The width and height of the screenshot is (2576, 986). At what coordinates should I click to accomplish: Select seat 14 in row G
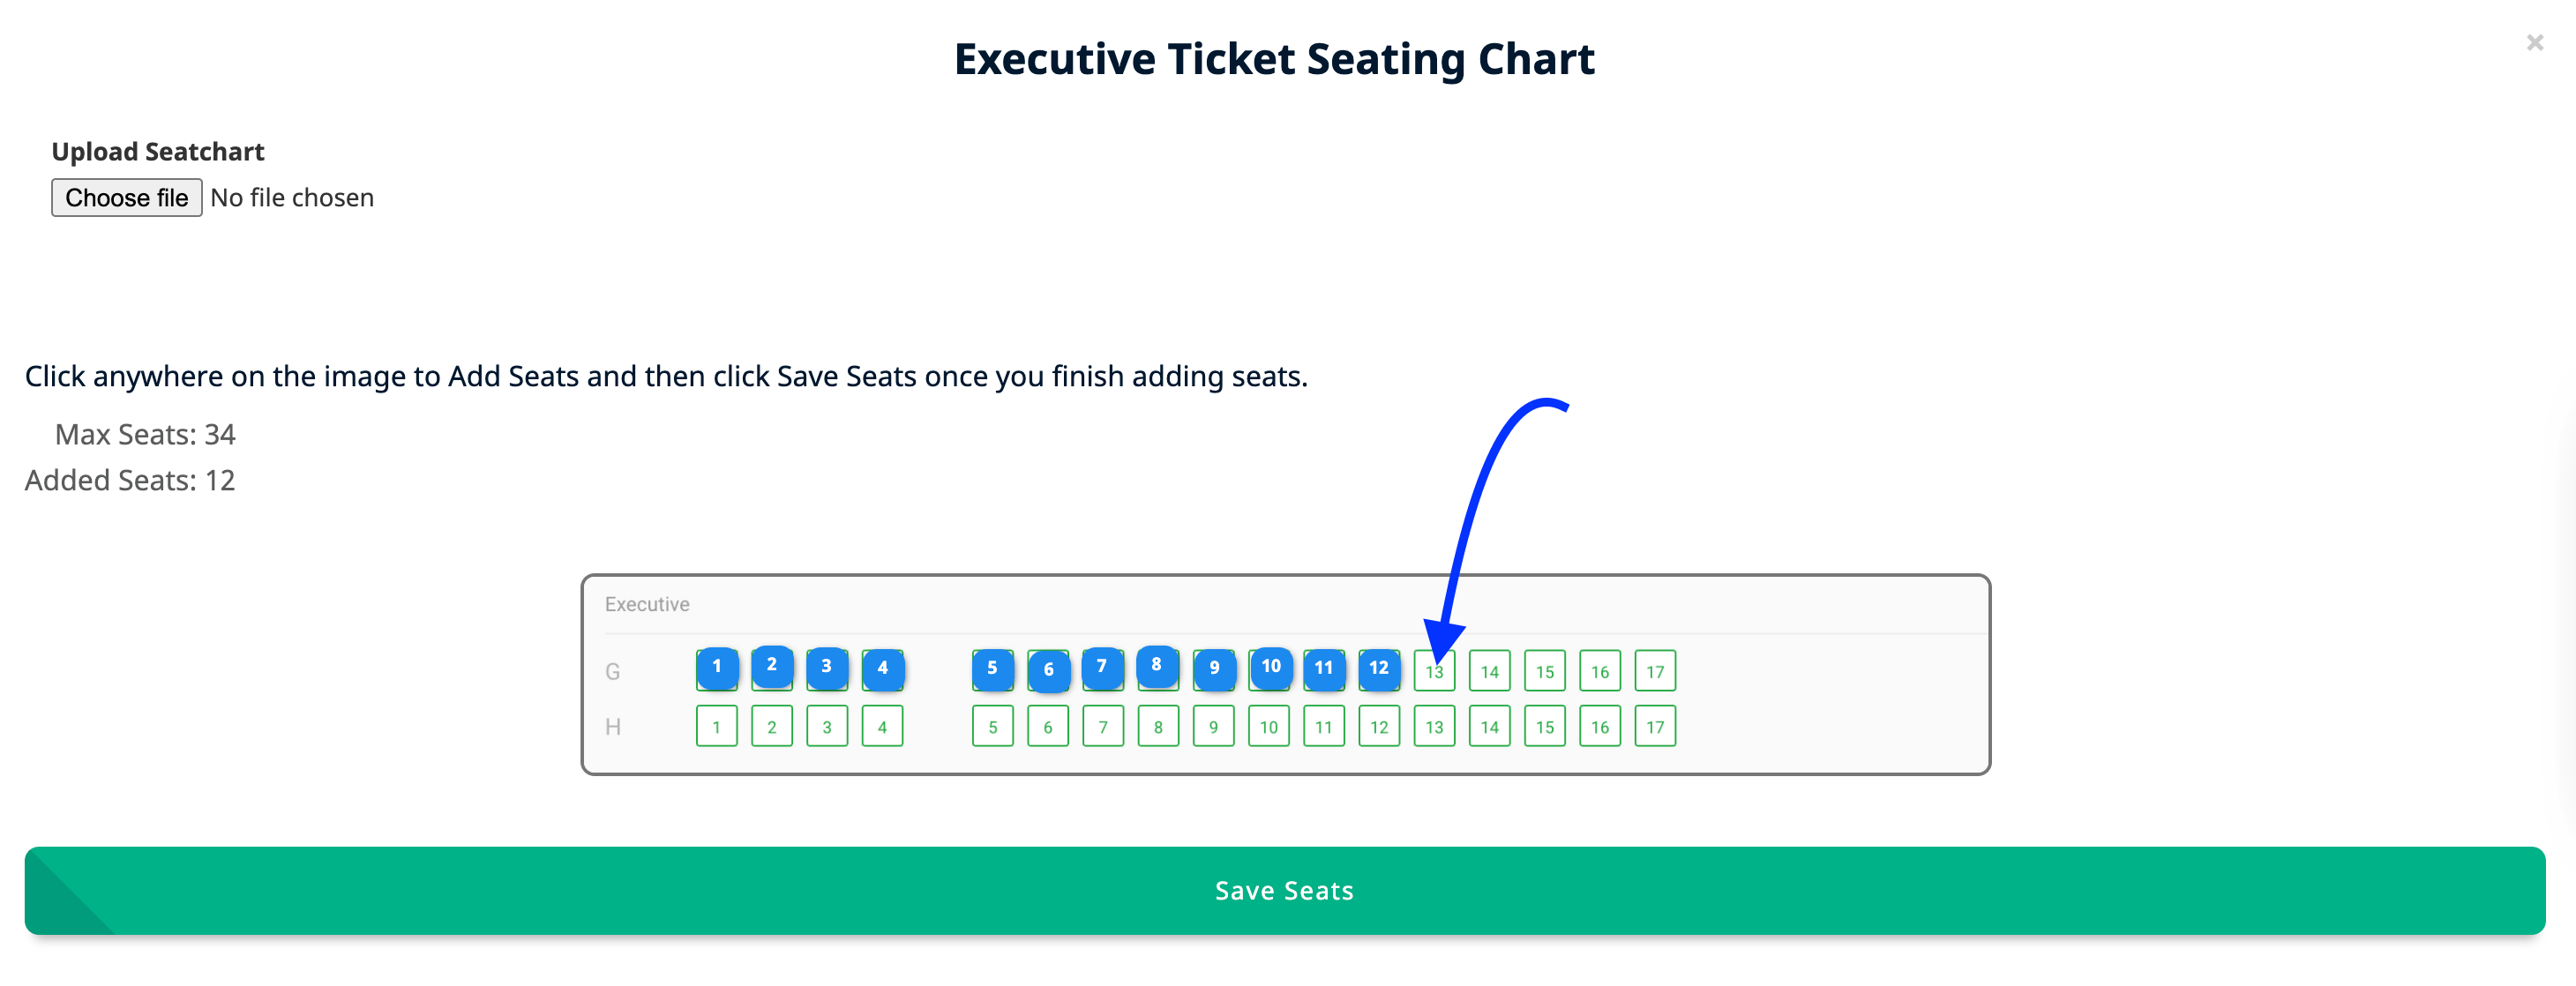1489,671
